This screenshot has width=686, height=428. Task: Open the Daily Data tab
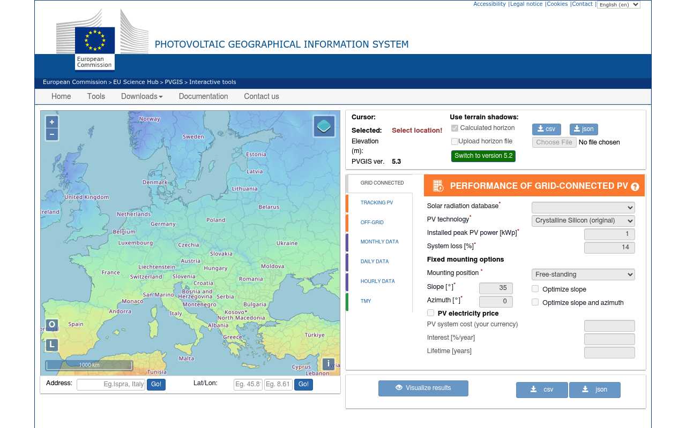tap(375, 262)
